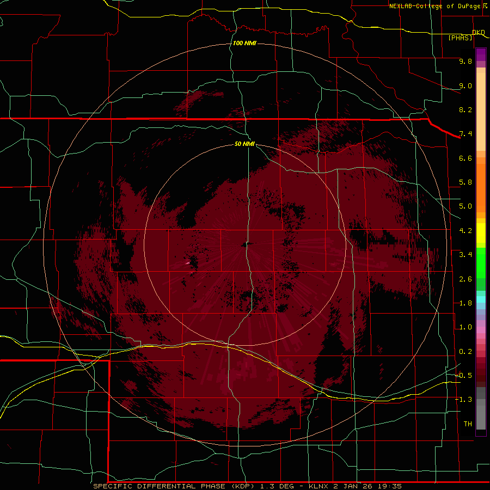
Task: Pick the gray threshold legend color band
Action: (x=481, y=418)
